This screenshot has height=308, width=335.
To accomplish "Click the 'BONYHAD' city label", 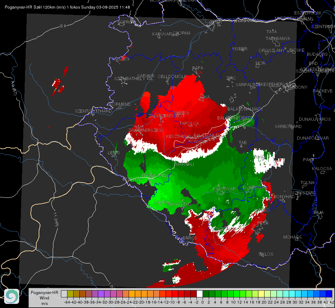I will click(x=284, y=196).
